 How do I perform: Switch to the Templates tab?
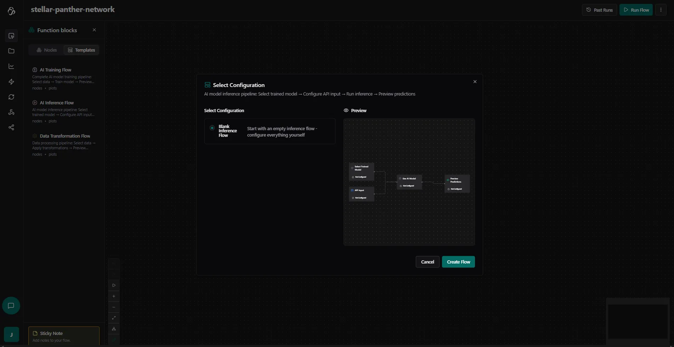tap(81, 50)
